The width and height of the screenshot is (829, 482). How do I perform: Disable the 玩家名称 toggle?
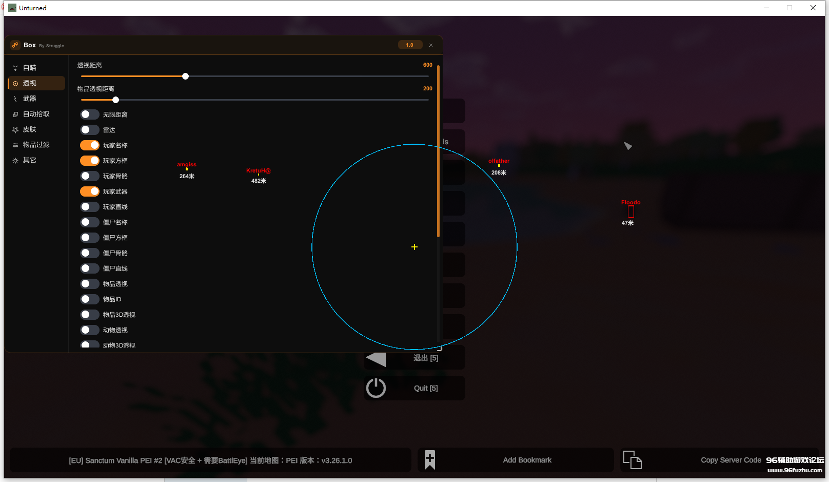click(90, 145)
